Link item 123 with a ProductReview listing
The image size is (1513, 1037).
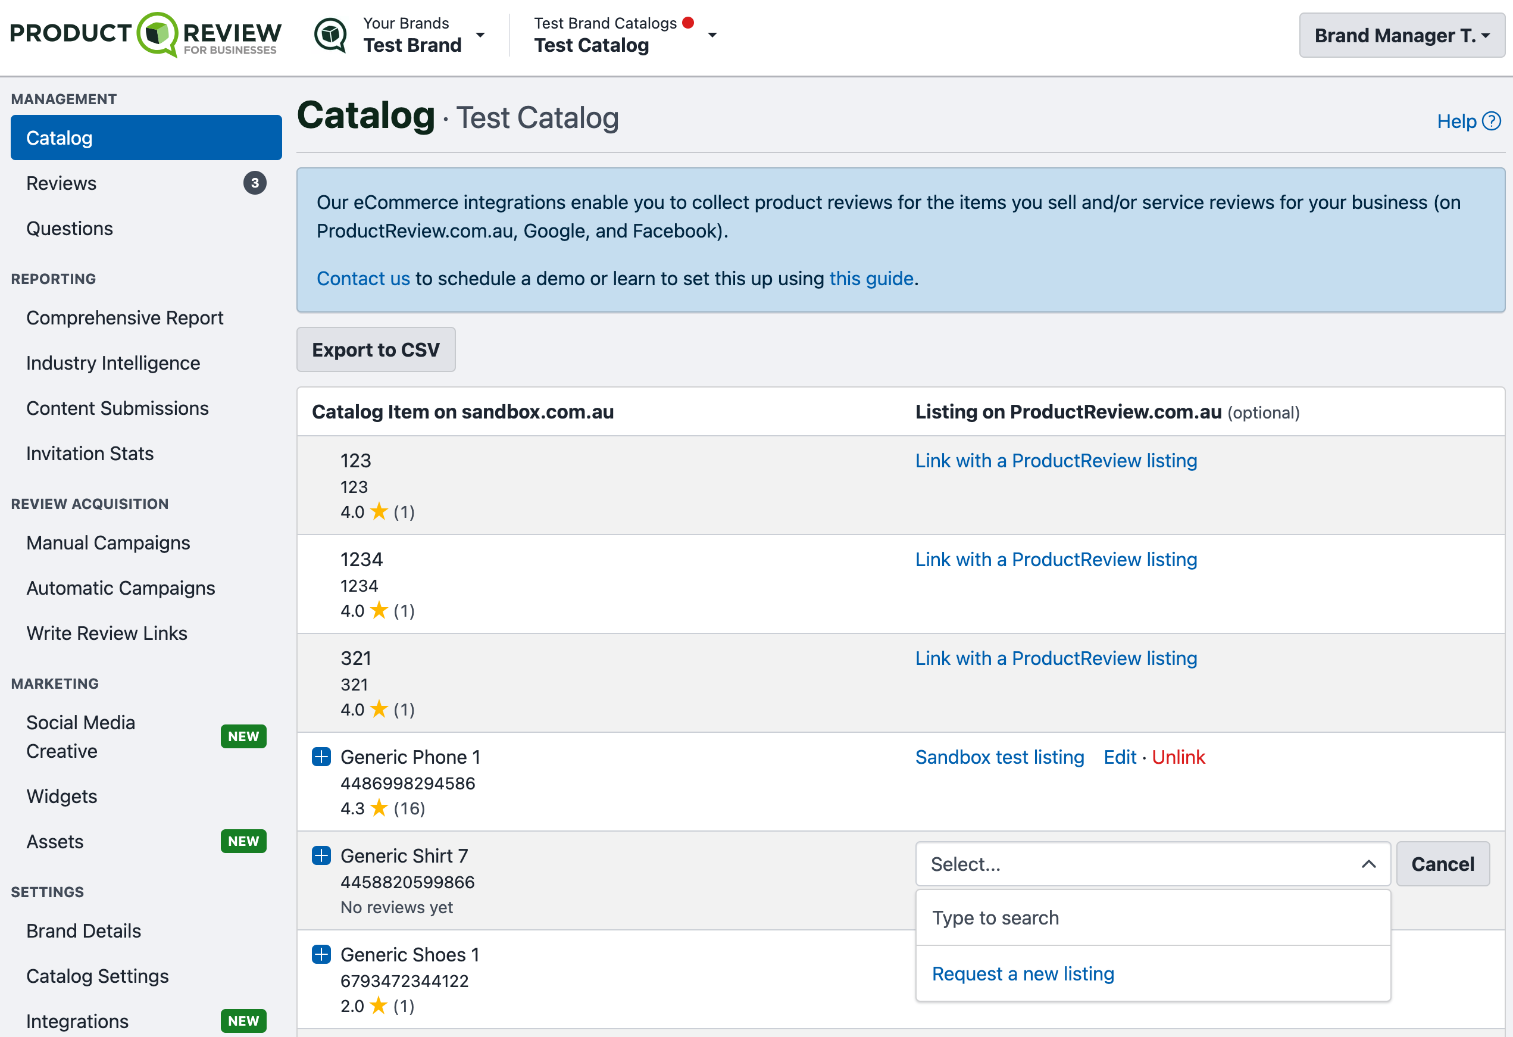(x=1056, y=460)
